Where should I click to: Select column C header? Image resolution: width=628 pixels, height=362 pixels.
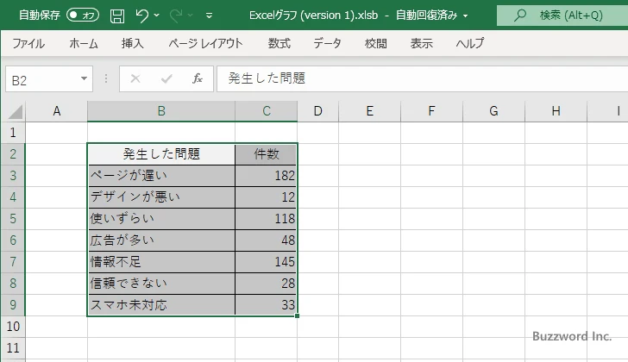267,111
